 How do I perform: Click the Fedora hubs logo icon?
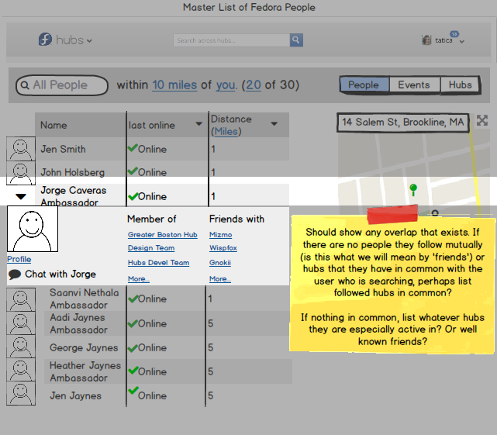45,40
